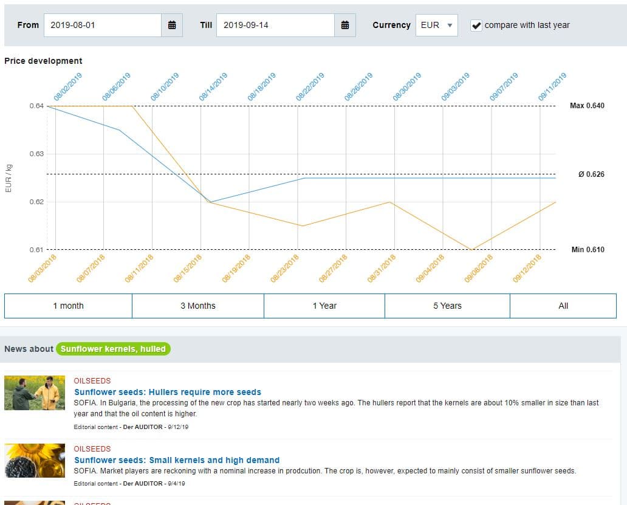Image resolution: width=627 pixels, height=505 pixels.
Task: Click the OILSEEDS category above Small kernels article
Action: tap(92, 448)
